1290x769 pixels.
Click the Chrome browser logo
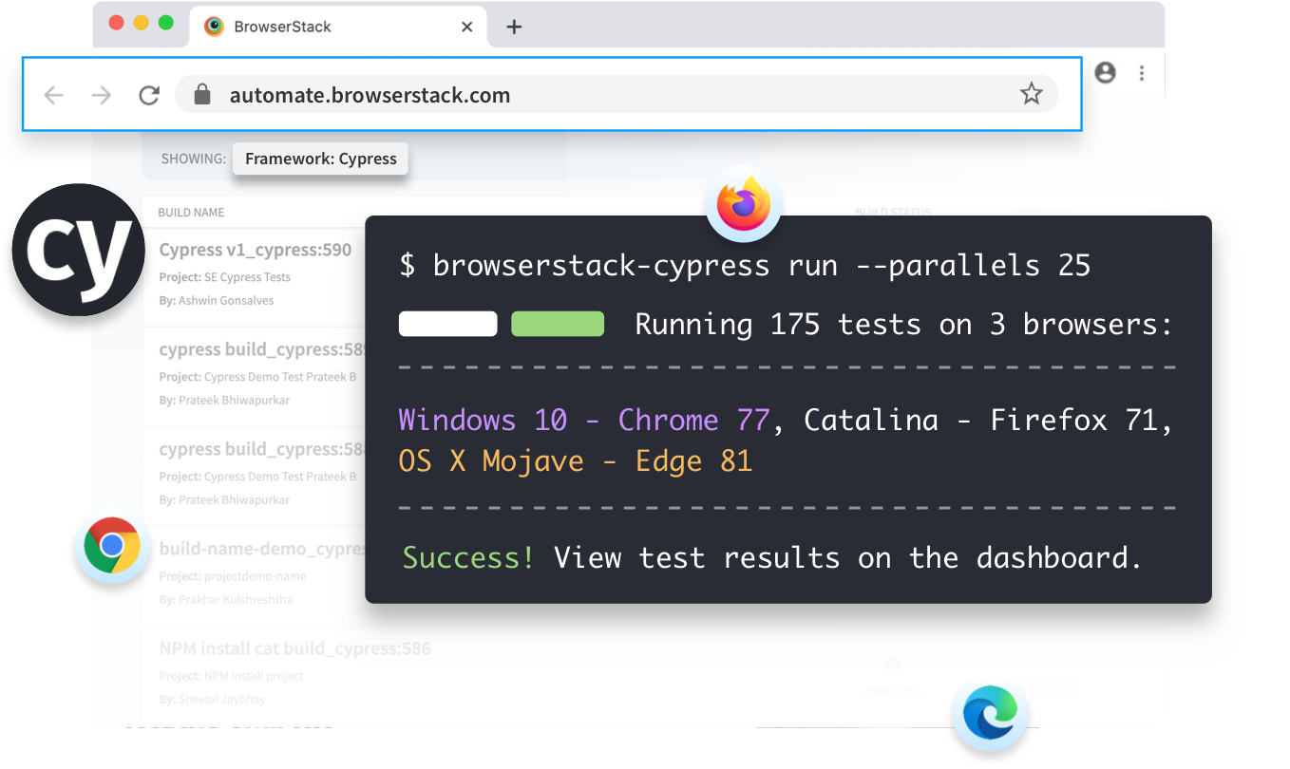pos(112,545)
